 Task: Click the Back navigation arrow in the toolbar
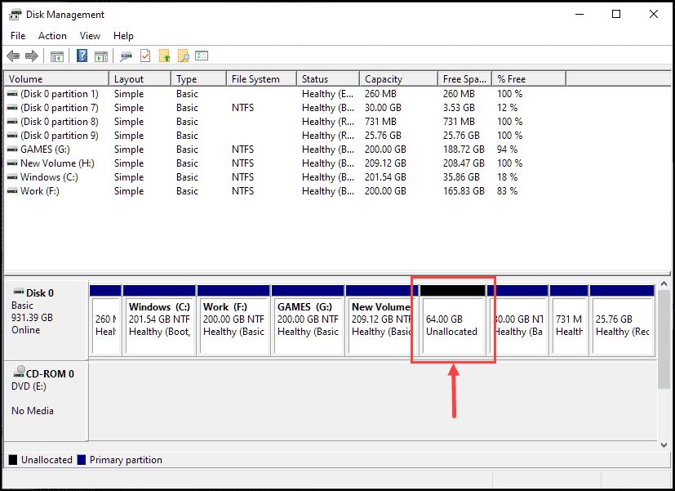tap(13, 56)
